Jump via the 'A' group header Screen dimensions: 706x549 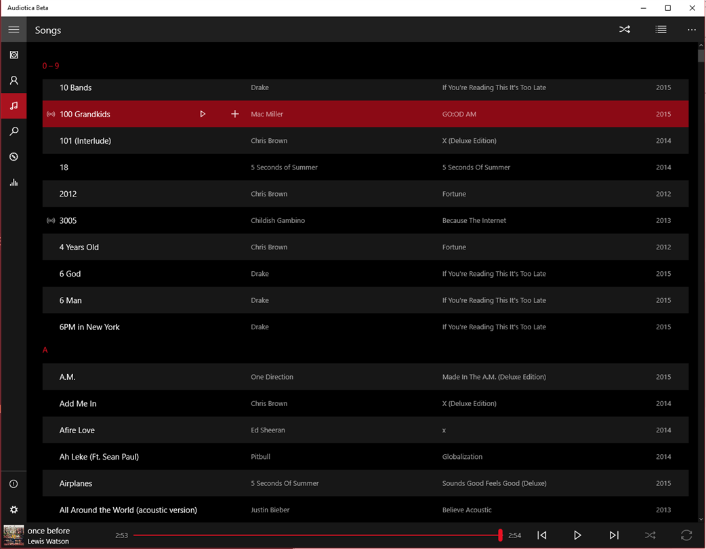45,350
